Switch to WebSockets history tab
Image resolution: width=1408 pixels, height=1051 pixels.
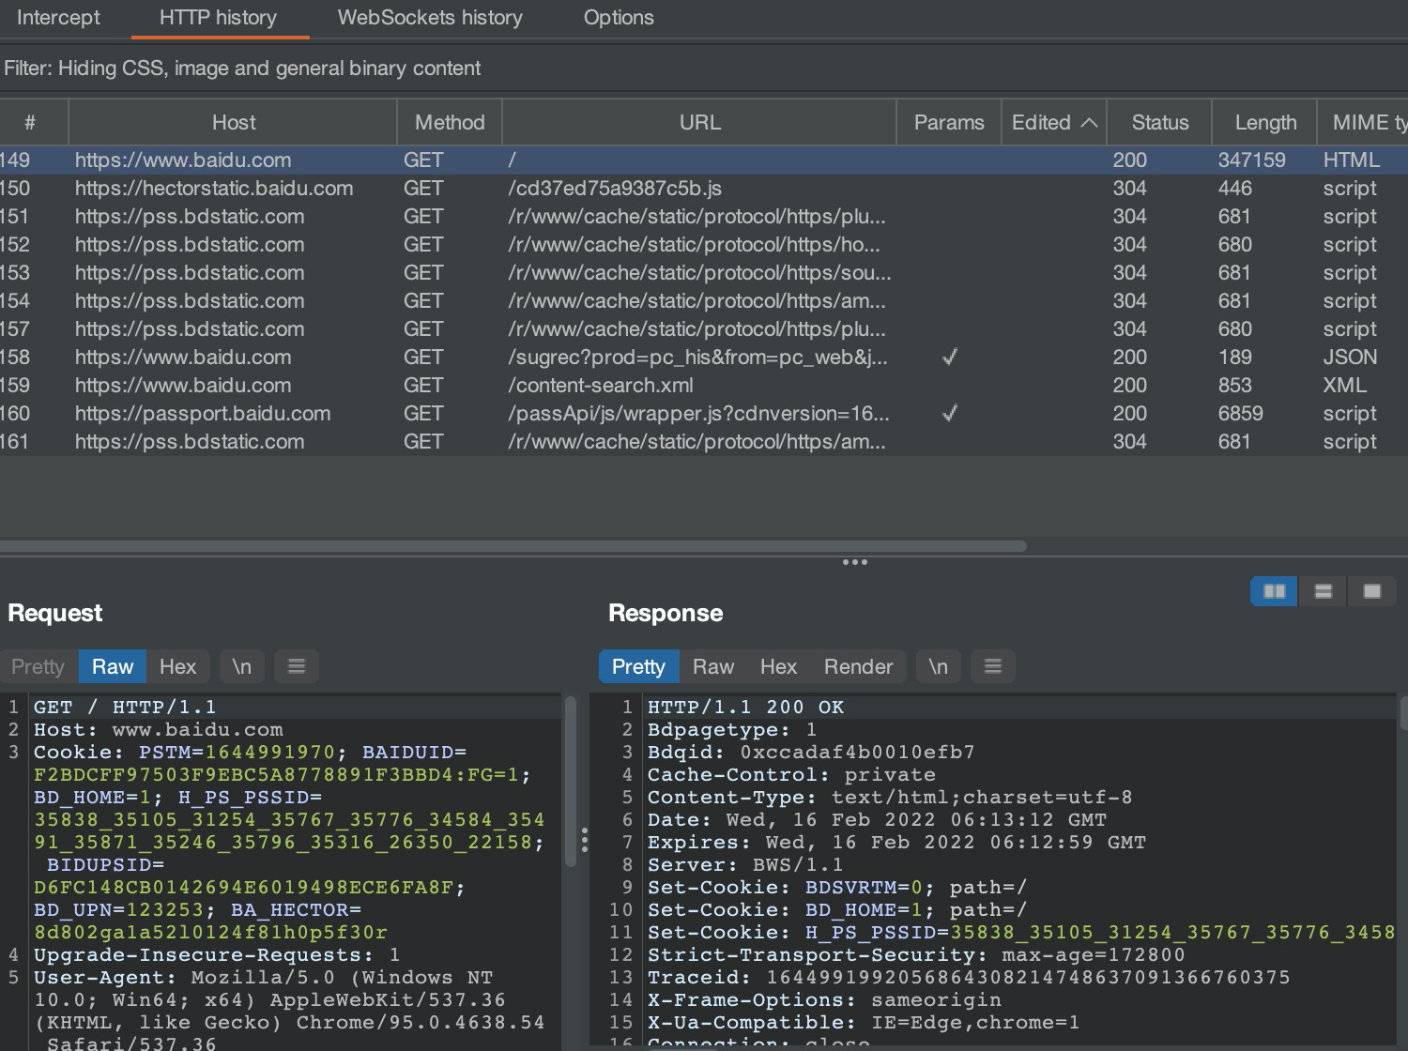pyautogui.click(x=430, y=18)
